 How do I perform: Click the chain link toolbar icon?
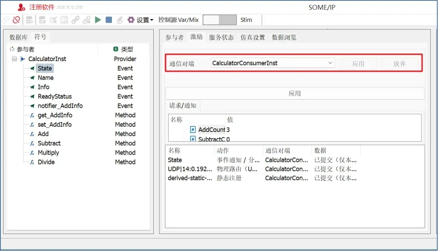[75, 20]
